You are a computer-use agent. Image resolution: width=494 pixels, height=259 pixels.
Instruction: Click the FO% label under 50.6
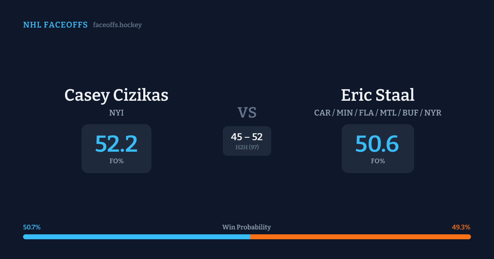[x=378, y=161]
